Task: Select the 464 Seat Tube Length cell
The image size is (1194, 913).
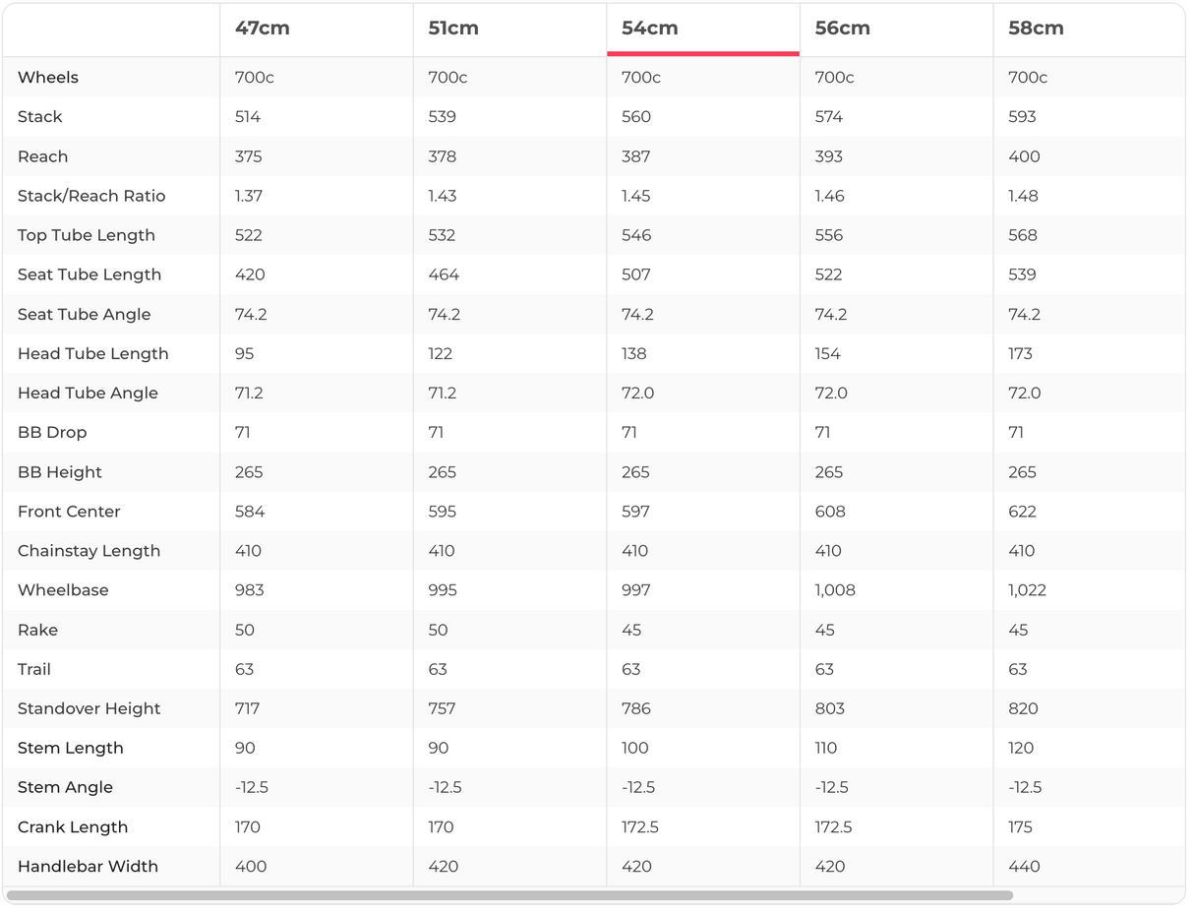Action: pos(444,274)
